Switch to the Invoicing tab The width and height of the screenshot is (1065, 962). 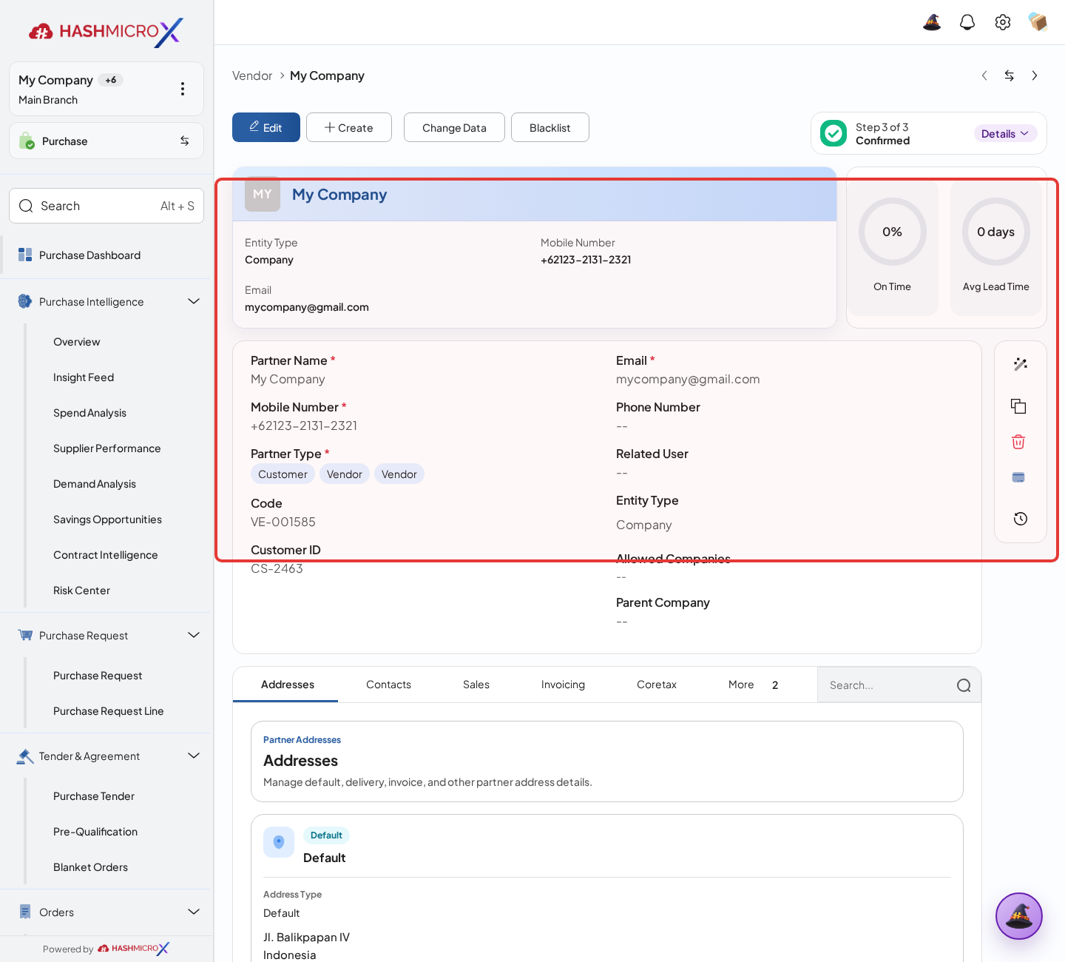pyautogui.click(x=563, y=684)
